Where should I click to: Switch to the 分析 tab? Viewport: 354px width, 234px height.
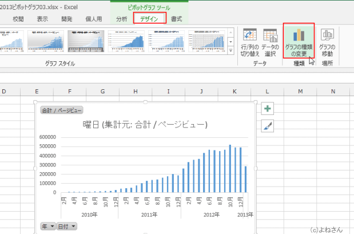(122, 19)
